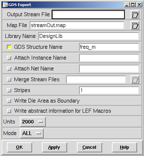144x156 pixels.
Task: Click the Merge Stream Files path field
Action: point(96,79)
